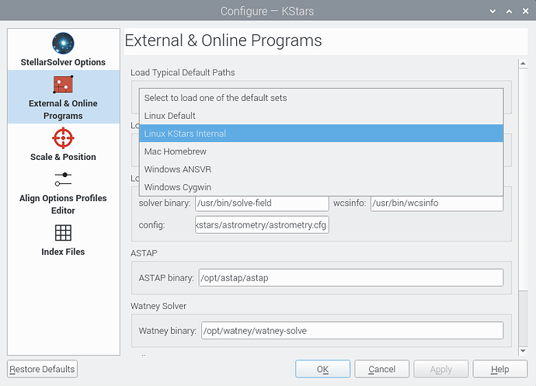536x386 pixels.
Task: Click the ASTAP binary path field
Action: 351,277
